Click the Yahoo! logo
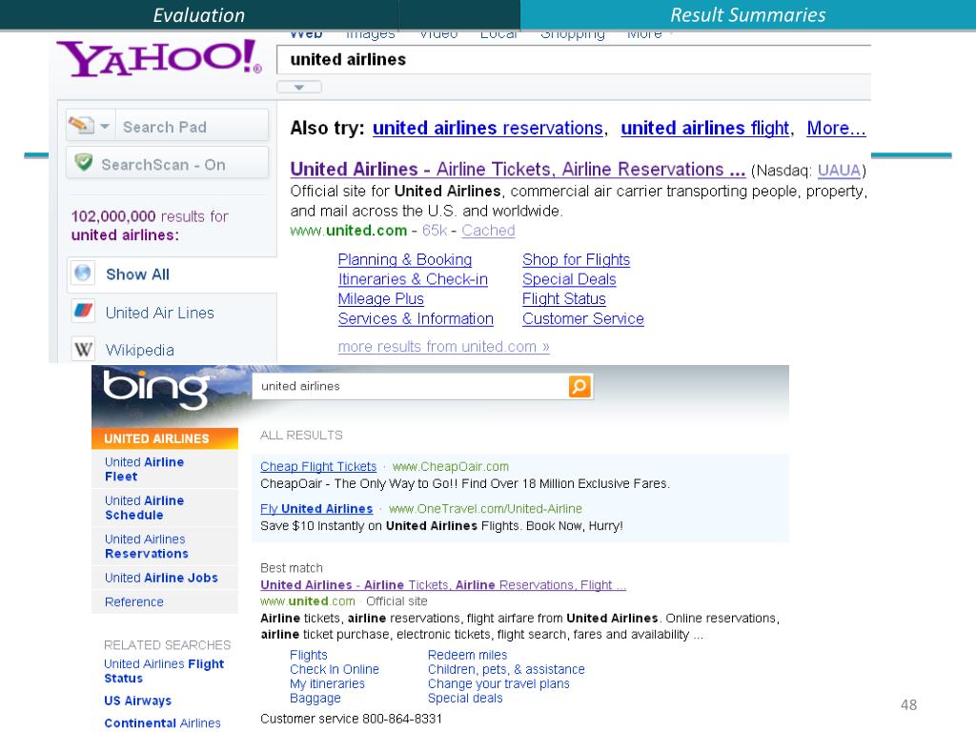This screenshot has width=976, height=732. point(159,58)
